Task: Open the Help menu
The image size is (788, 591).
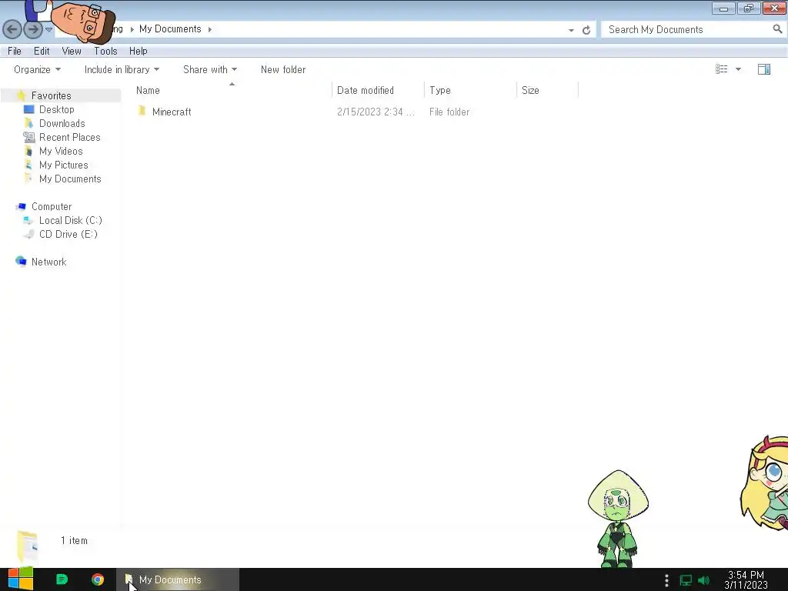Action: (x=139, y=51)
